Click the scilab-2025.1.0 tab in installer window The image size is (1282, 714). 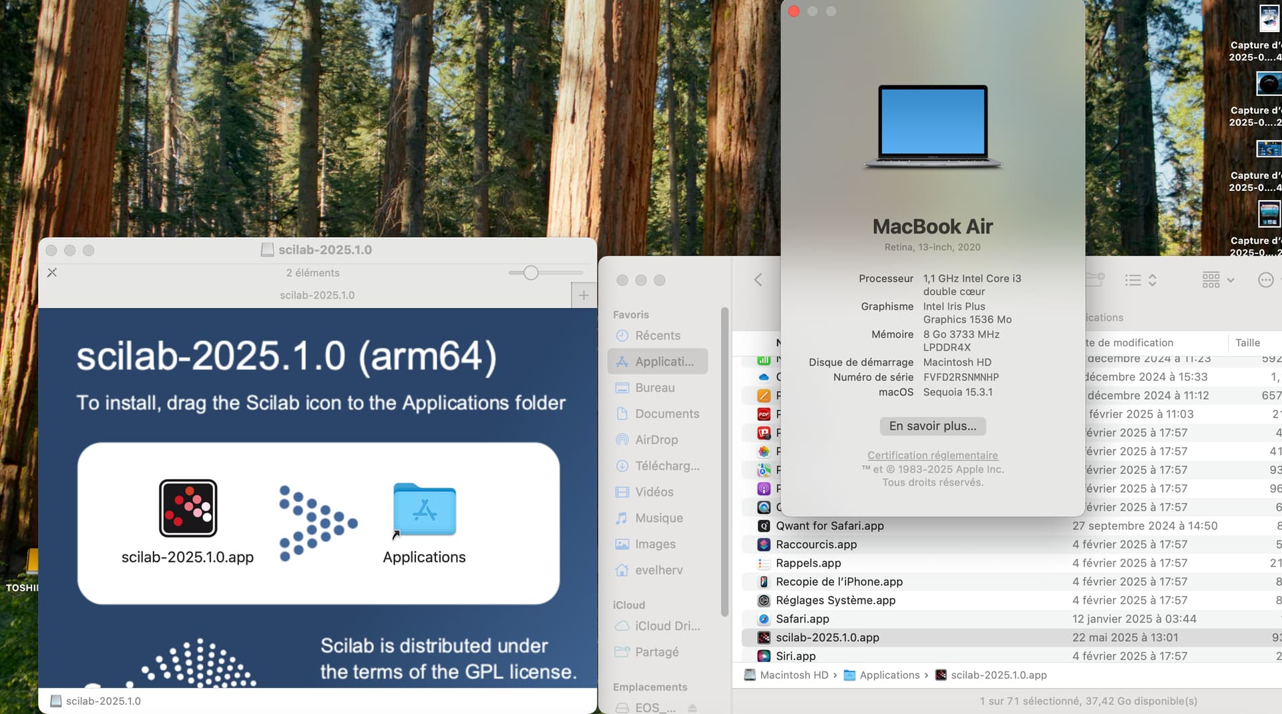point(317,295)
